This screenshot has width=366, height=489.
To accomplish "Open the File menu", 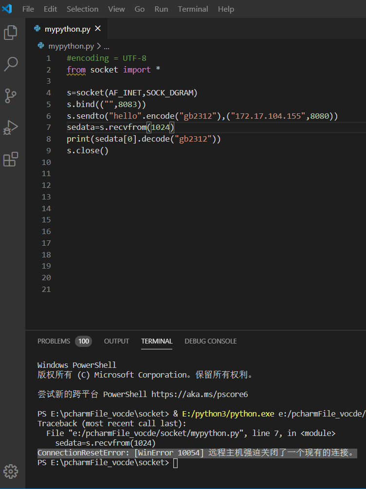I will coord(28,9).
